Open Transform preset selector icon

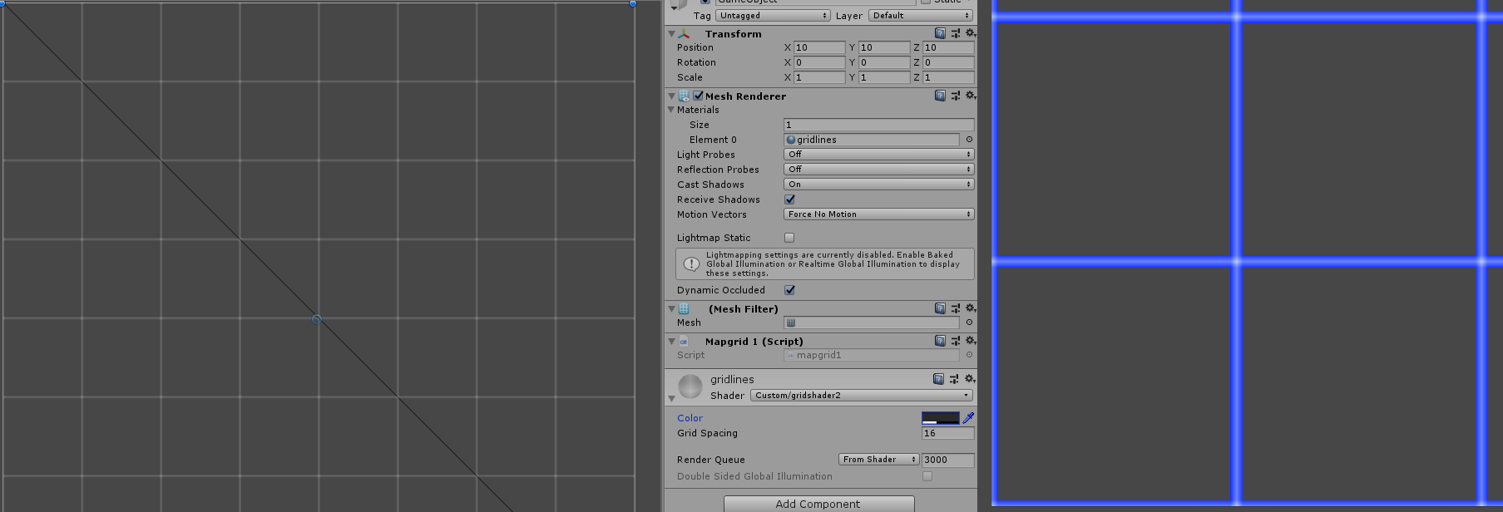pos(956,33)
